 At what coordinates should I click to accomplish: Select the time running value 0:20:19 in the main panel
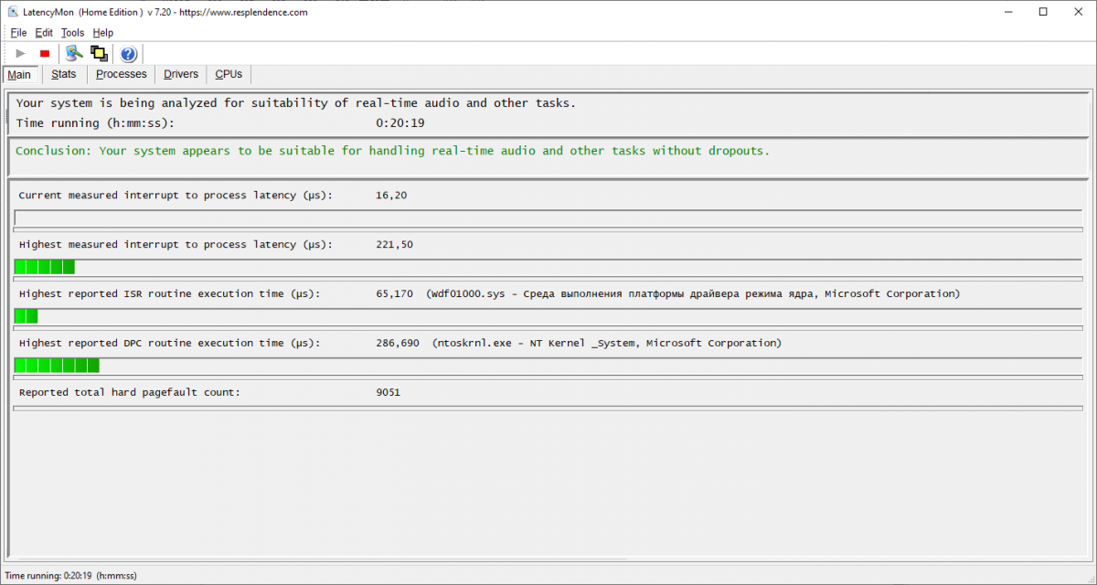pyautogui.click(x=400, y=122)
